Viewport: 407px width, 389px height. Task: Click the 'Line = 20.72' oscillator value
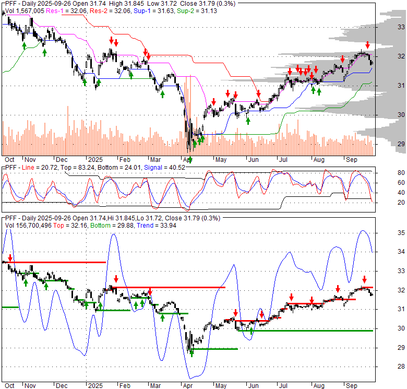click(x=40, y=168)
